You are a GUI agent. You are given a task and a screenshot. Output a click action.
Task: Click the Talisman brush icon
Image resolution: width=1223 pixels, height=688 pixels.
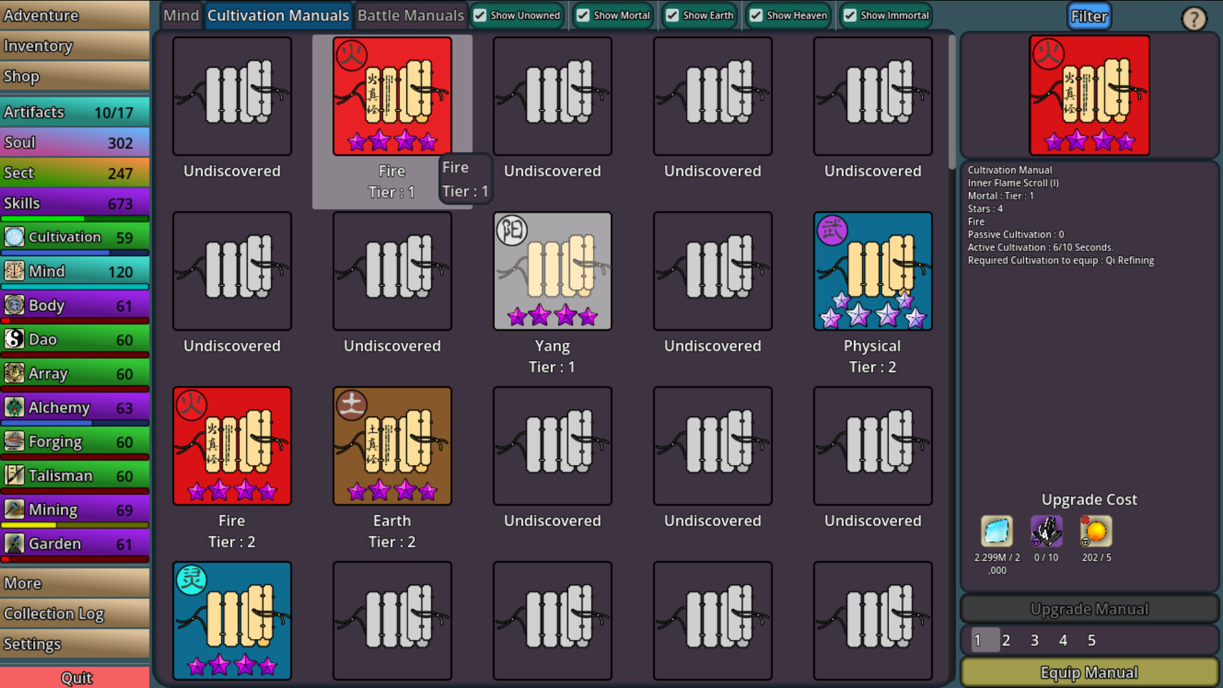[x=14, y=475]
